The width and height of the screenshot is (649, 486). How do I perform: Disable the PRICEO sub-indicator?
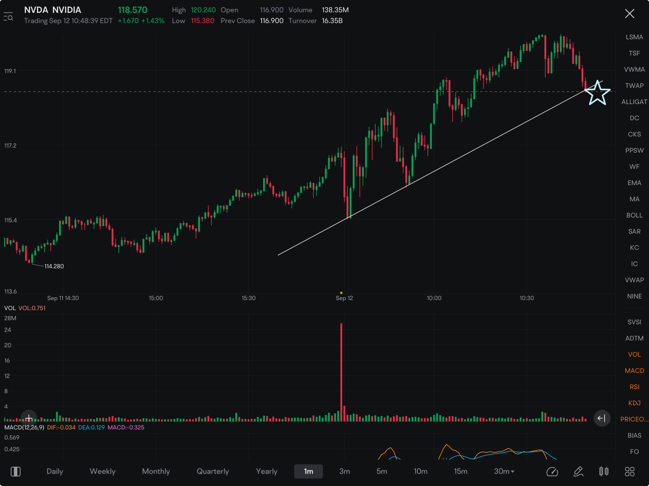(634, 419)
